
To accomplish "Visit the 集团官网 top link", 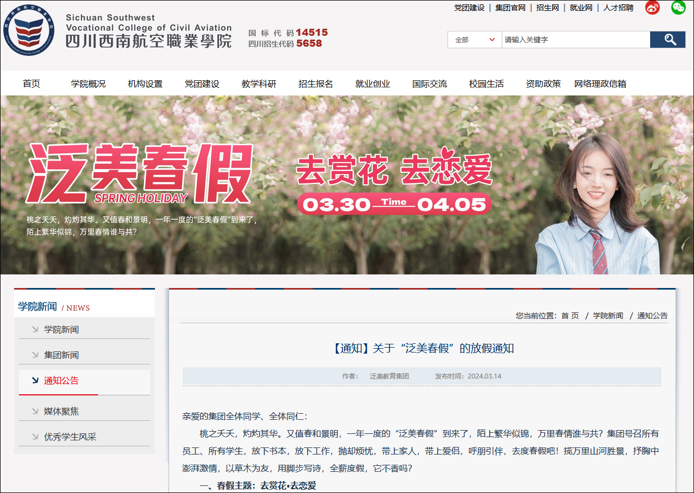I will coord(510,8).
